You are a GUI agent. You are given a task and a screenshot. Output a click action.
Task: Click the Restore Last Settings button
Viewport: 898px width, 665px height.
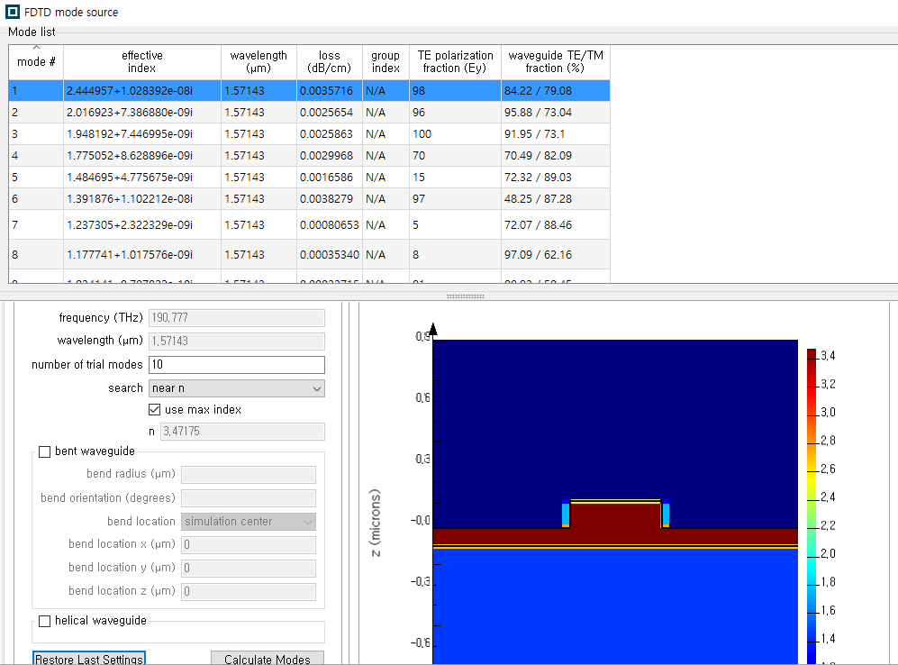click(89, 659)
